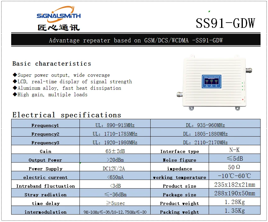Click the '-10℃-60℃' temperature value

pyautogui.click(x=234, y=176)
